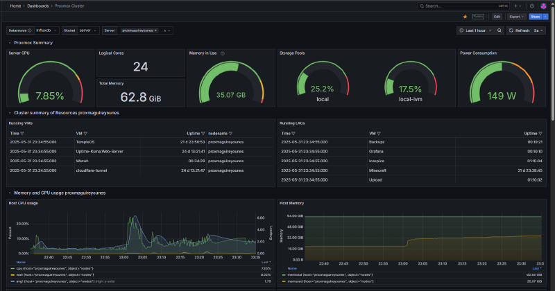The height and width of the screenshot is (291, 555).
Task: Click the Host CPU usage title
Action: pos(23,203)
